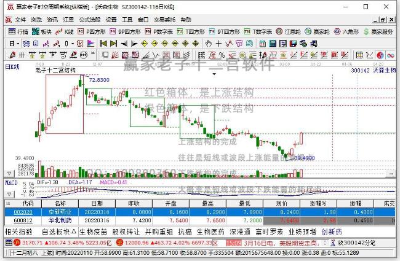Viewport: 400px width, 261px height.
Task: Step forward with the black right arrow
Action: tap(134, 44)
